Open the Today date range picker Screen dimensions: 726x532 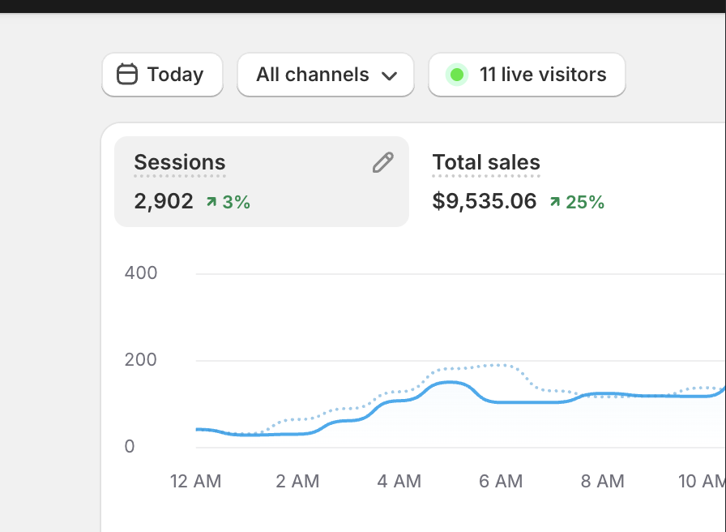coord(162,75)
